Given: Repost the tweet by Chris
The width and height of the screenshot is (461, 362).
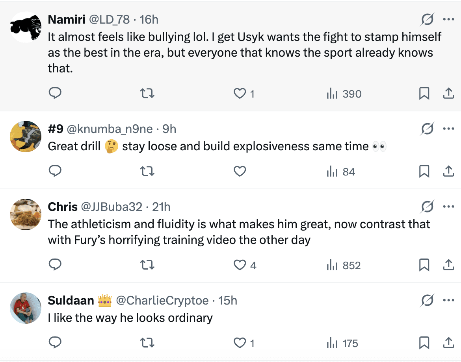Looking at the screenshot, I should 147,265.
